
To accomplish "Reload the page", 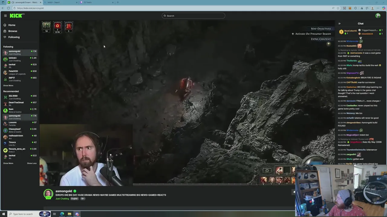I will (8, 8).
